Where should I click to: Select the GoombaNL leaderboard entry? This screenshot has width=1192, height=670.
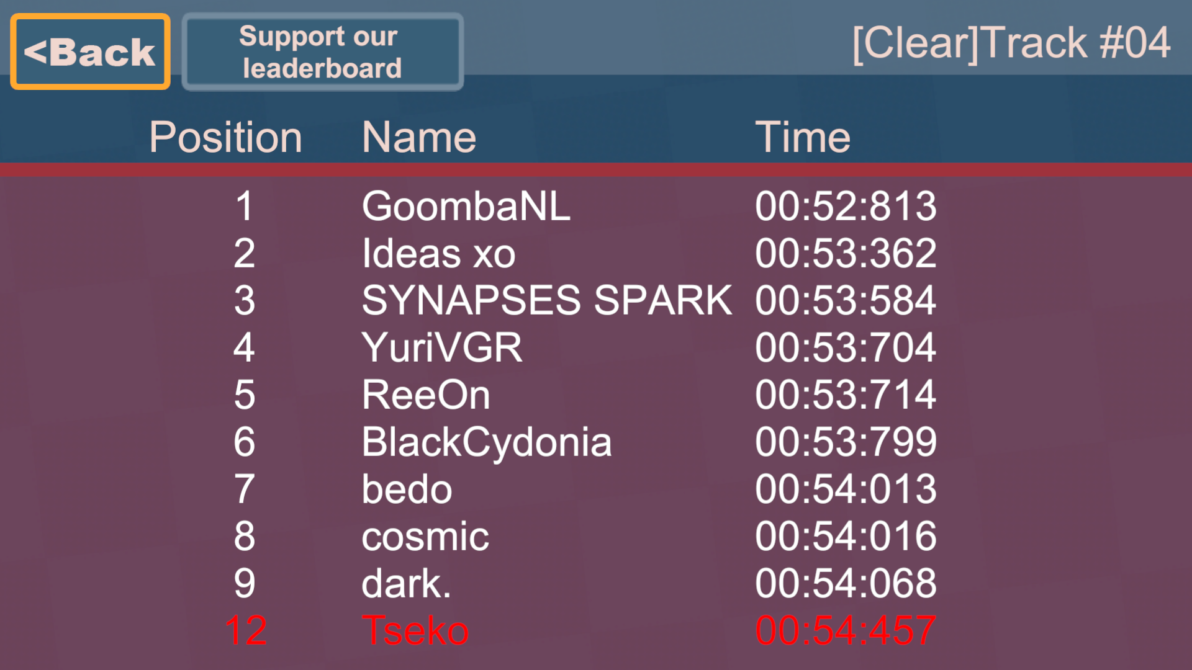pos(466,206)
